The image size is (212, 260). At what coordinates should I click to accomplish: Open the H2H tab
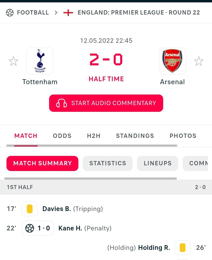[x=94, y=136]
